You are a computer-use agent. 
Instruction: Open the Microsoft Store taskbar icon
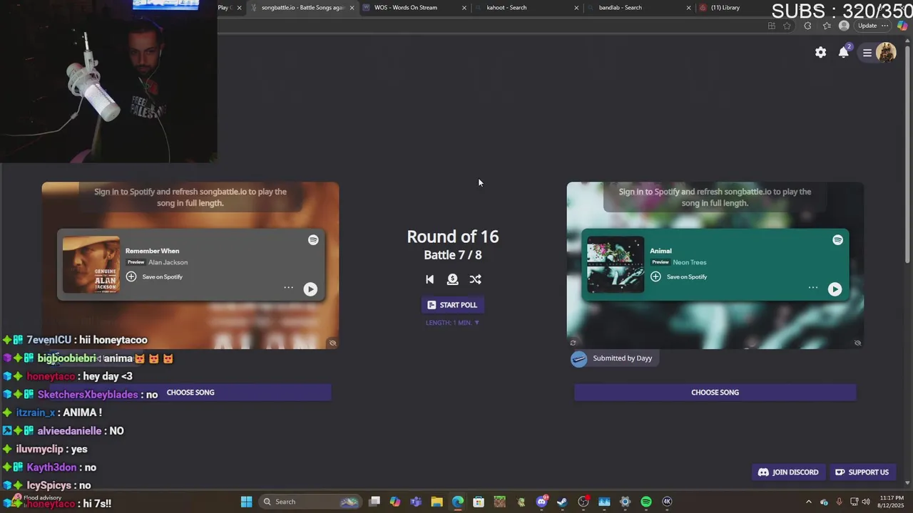click(479, 502)
